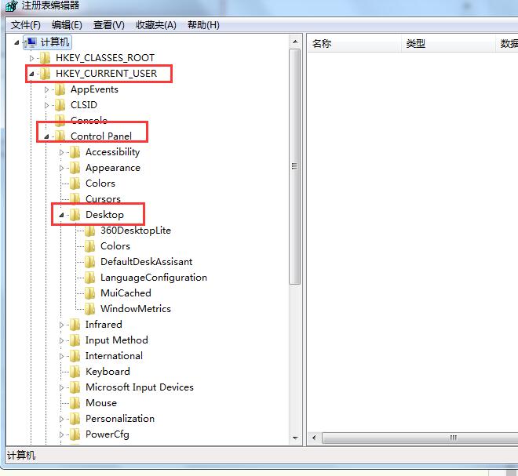Image resolution: width=518 pixels, height=476 pixels.
Task: Click the Infrared folder icon
Action: (x=75, y=325)
